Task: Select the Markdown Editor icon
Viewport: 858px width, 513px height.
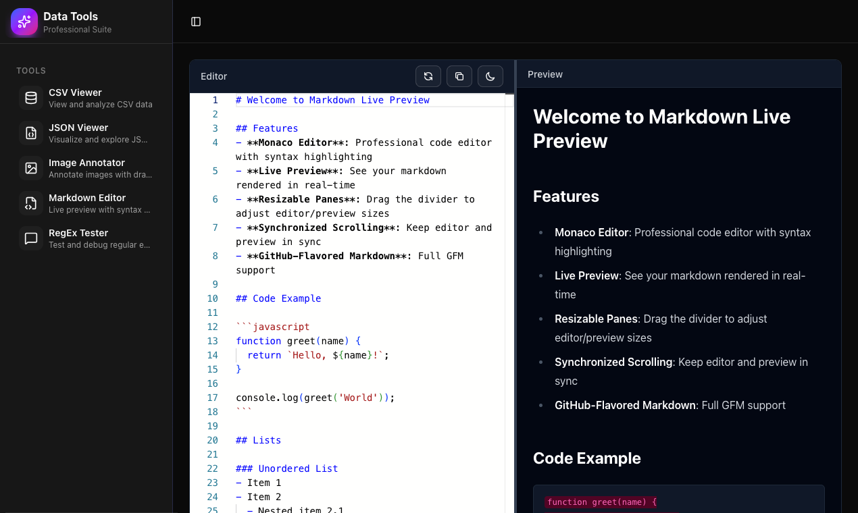Action: tap(30, 202)
